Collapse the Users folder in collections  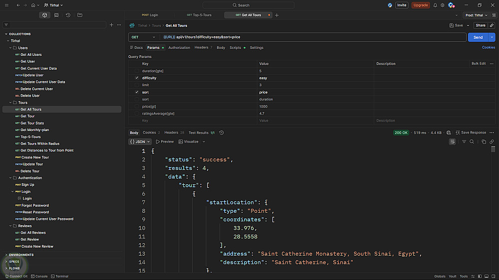pos(10,48)
